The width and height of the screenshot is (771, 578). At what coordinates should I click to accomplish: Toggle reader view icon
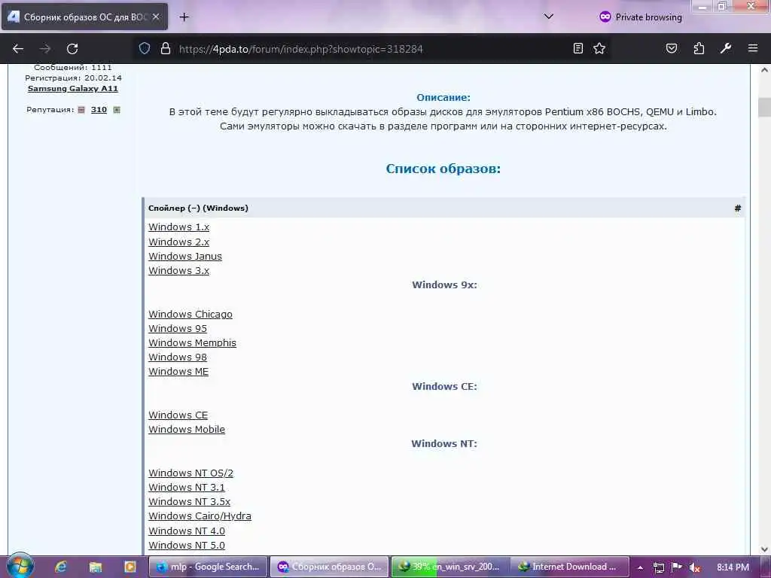(578, 48)
